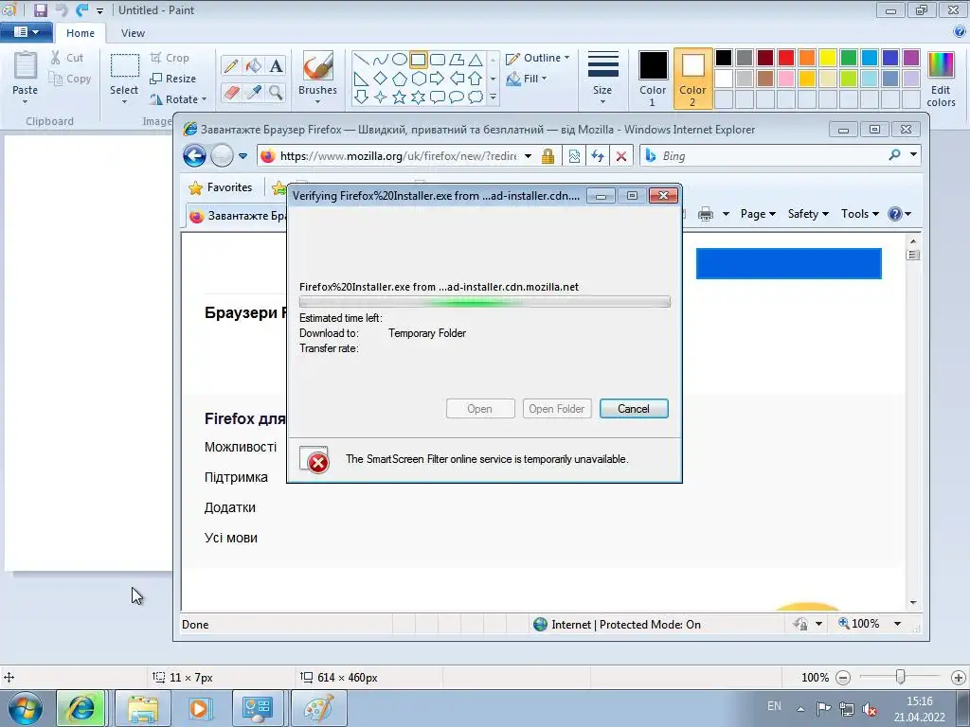Click the volume muted tray icon

click(870, 708)
